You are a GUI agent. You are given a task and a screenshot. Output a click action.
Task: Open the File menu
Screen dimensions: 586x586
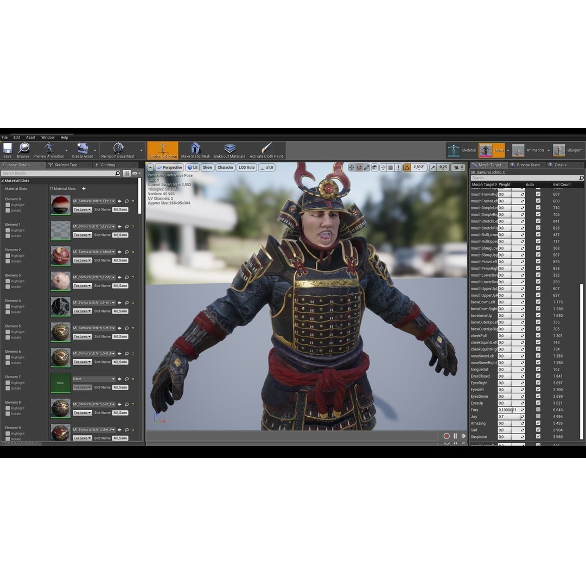coord(4,137)
